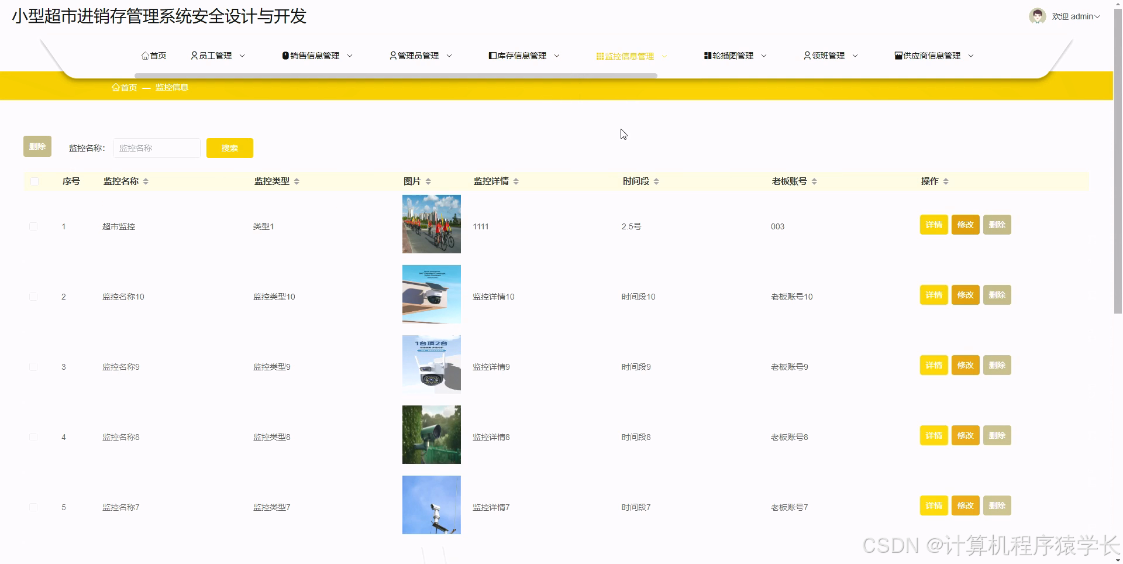Click the box icon beside 库存信息管理

click(492, 56)
